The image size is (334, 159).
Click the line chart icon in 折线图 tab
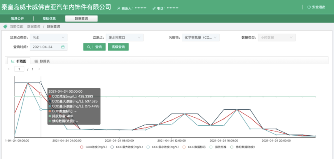(x=13, y=61)
